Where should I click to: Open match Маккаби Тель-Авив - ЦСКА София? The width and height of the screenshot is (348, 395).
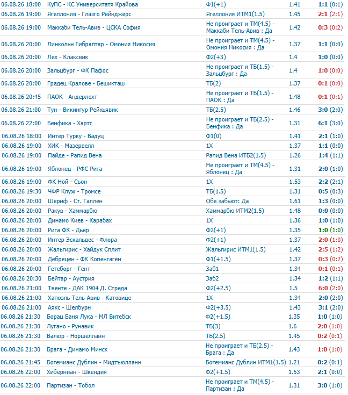pos(93,27)
